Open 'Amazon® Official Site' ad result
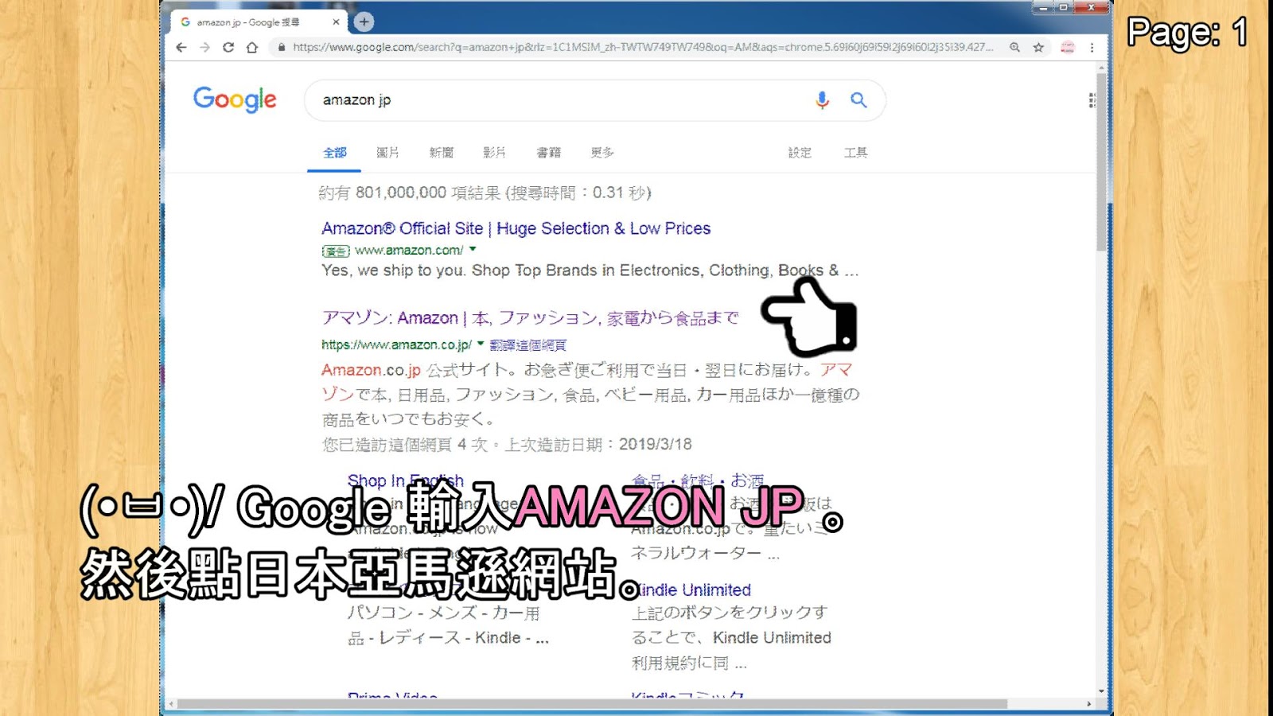Viewport: 1273px width, 716px height. pos(516,229)
